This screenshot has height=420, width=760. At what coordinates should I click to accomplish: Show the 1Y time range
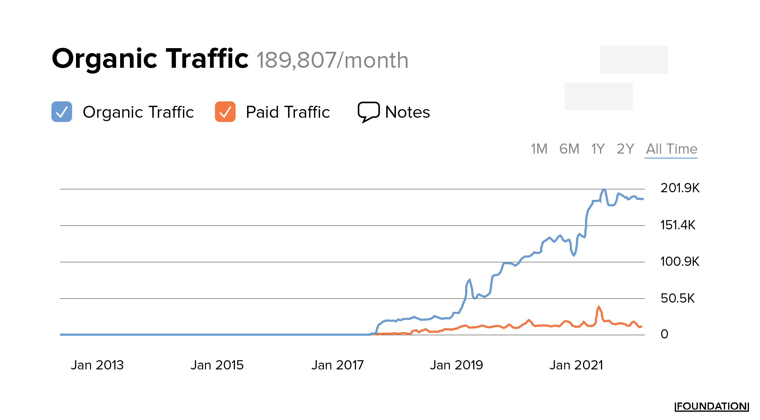(x=598, y=149)
